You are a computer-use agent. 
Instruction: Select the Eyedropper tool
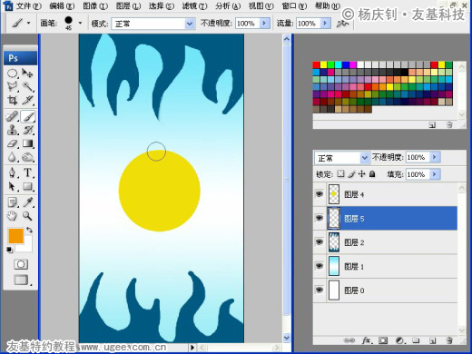point(27,202)
